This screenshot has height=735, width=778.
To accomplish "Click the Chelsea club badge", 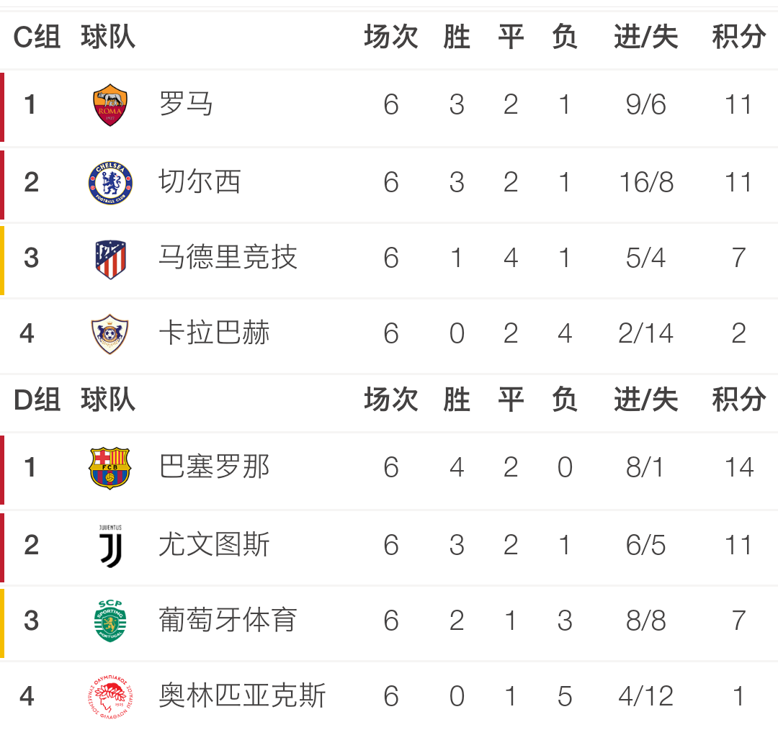I will [x=110, y=183].
